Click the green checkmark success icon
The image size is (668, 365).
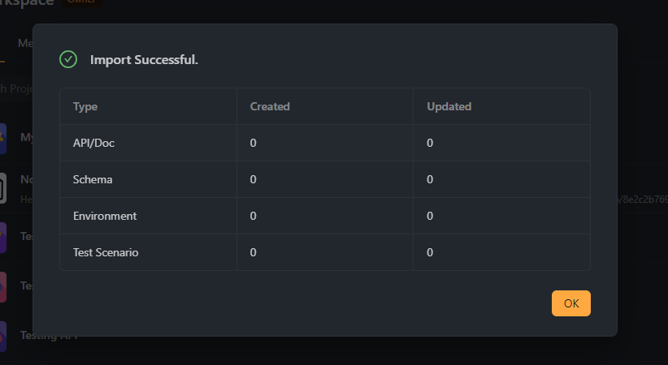click(x=68, y=59)
